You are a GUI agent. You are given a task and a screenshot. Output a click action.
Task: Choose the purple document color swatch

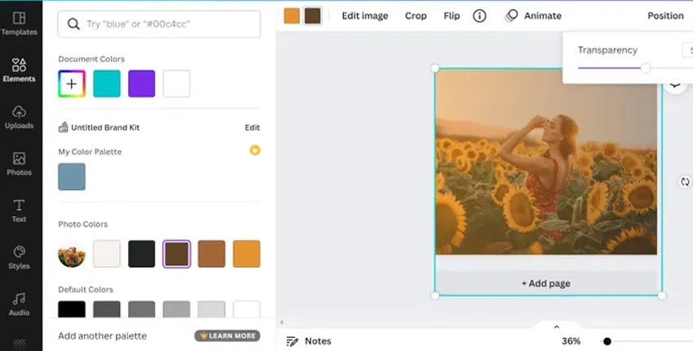click(x=142, y=83)
